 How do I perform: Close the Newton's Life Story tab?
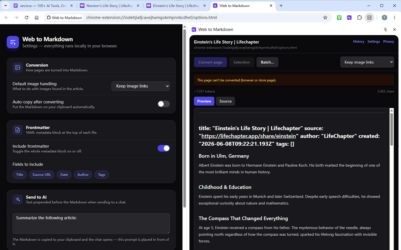(x=138, y=6)
